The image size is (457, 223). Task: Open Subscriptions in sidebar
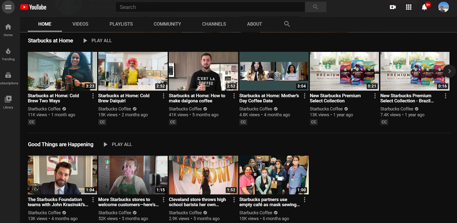pyautogui.click(x=8, y=78)
